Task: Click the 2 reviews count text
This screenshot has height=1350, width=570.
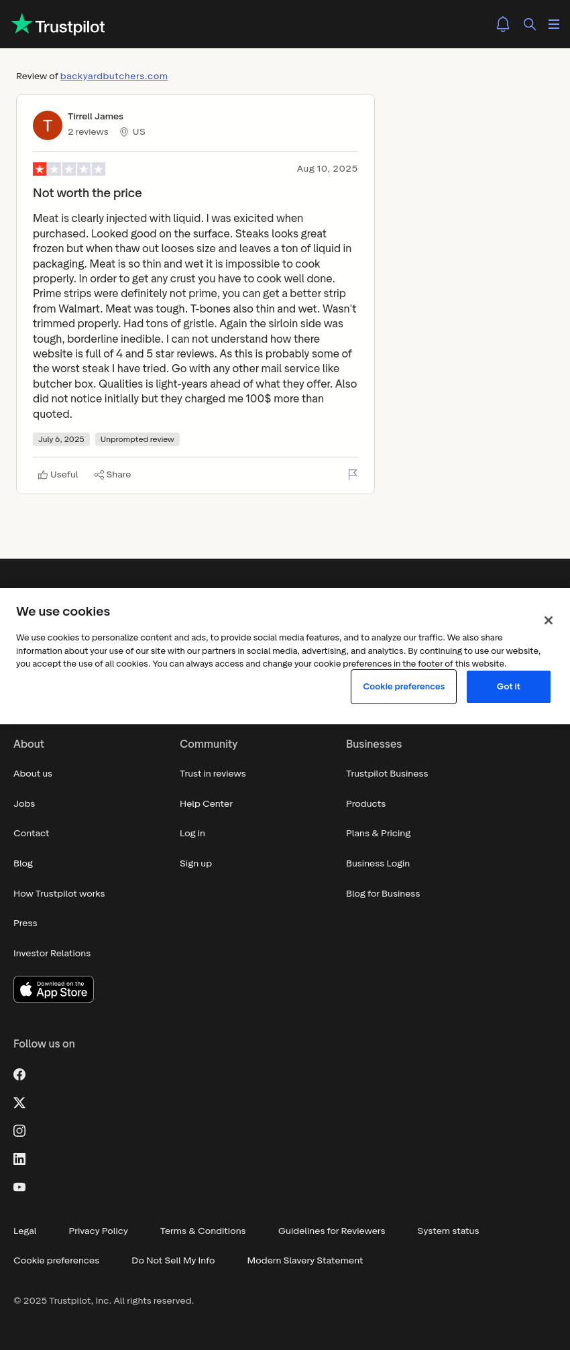Action: pos(88,132)
